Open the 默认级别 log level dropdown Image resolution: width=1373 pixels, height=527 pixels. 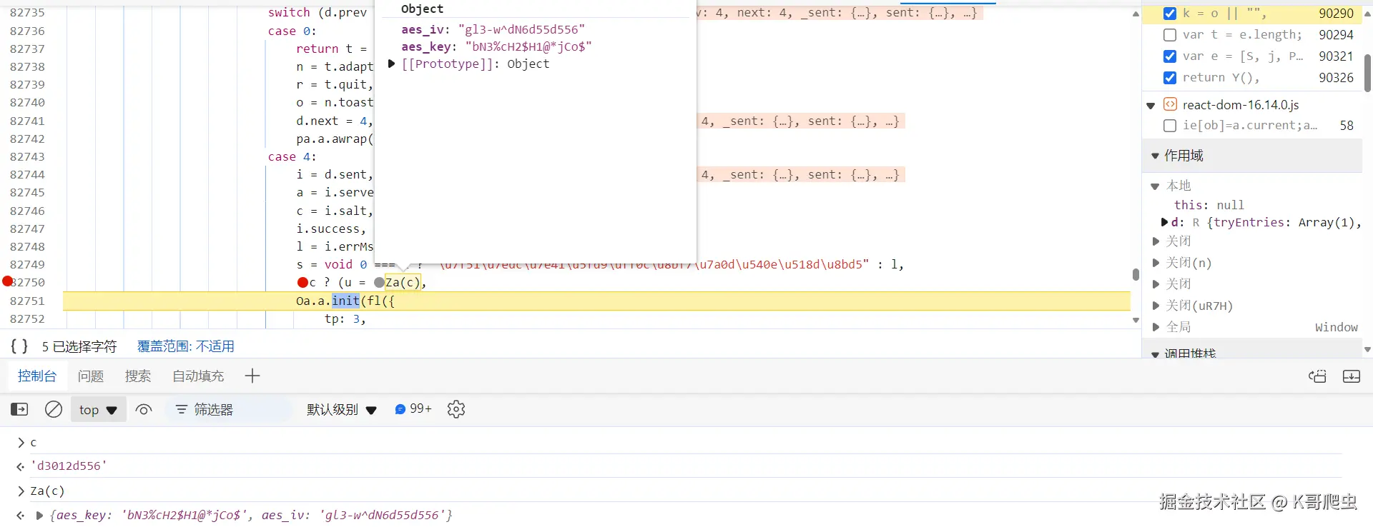click(342, 409)
